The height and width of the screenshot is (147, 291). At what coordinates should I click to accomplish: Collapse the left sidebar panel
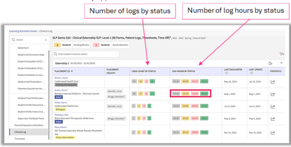46,40
